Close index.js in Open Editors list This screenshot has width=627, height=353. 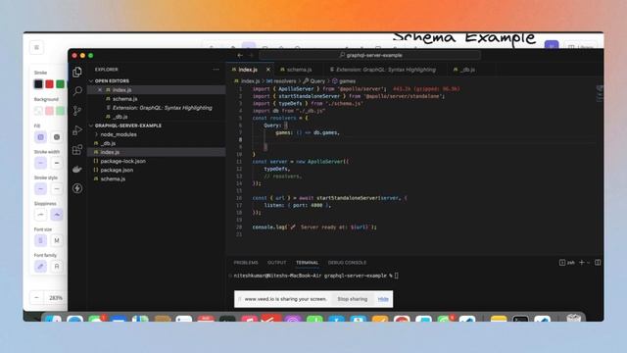[x=100, y=90]
